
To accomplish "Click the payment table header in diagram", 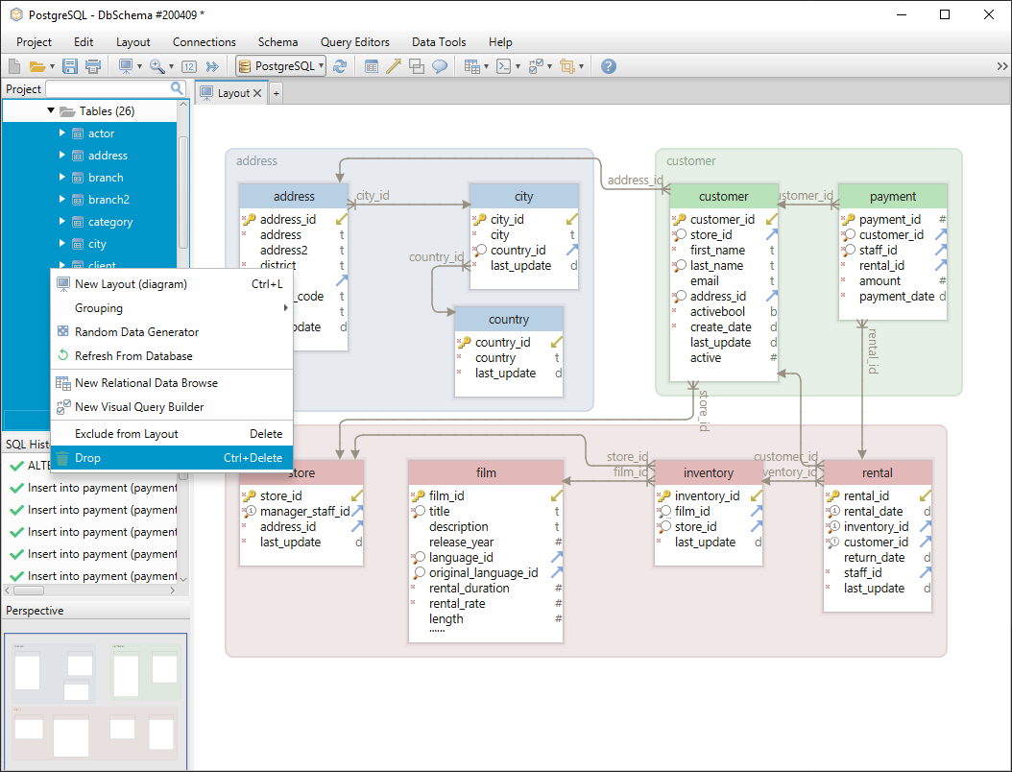I will tap(893, 196).
